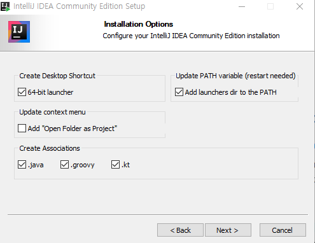
Task: Click the IntelliJ IJ logo in header
Action: 19,32
